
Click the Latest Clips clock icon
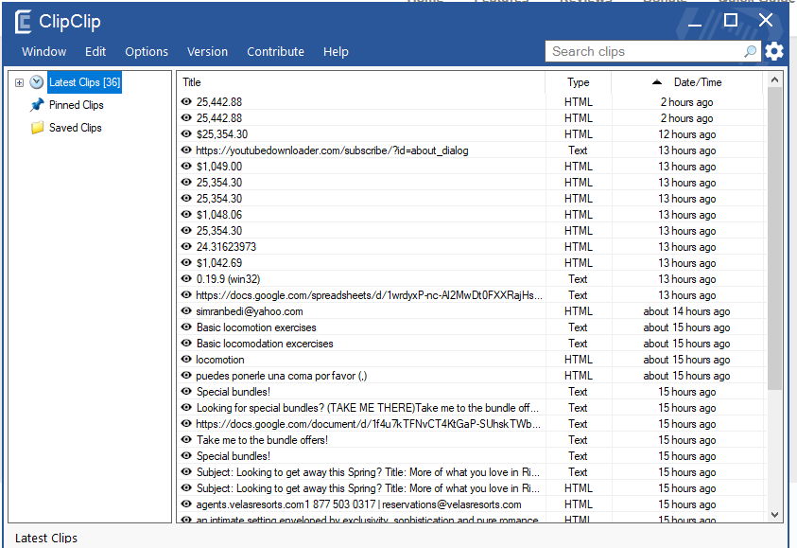(36, 82)
